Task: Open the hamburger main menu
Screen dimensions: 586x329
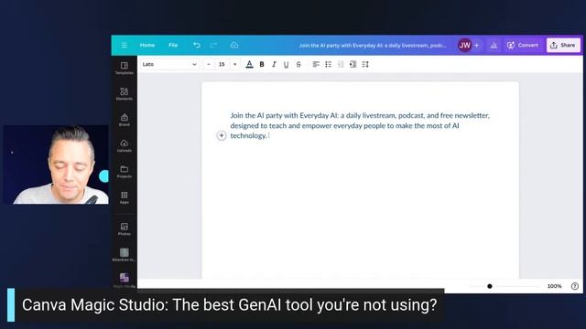Action: 125,45
